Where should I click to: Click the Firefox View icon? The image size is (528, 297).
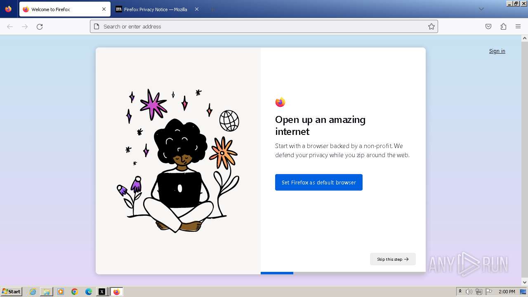8,9
